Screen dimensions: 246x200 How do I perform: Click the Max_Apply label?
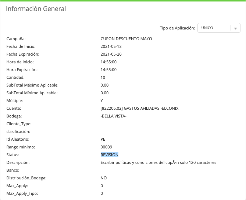[x=17, y=186]
